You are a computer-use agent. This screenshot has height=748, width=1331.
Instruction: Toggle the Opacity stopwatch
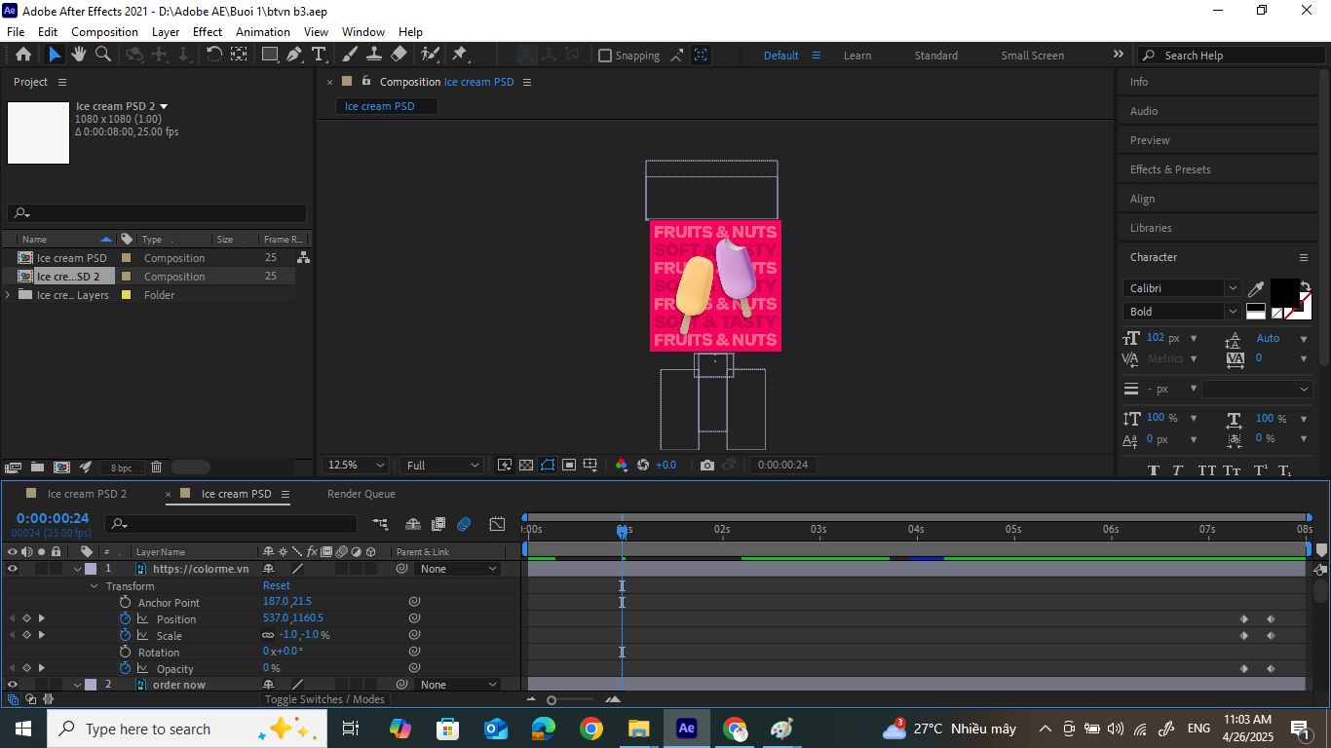[125, 668]
